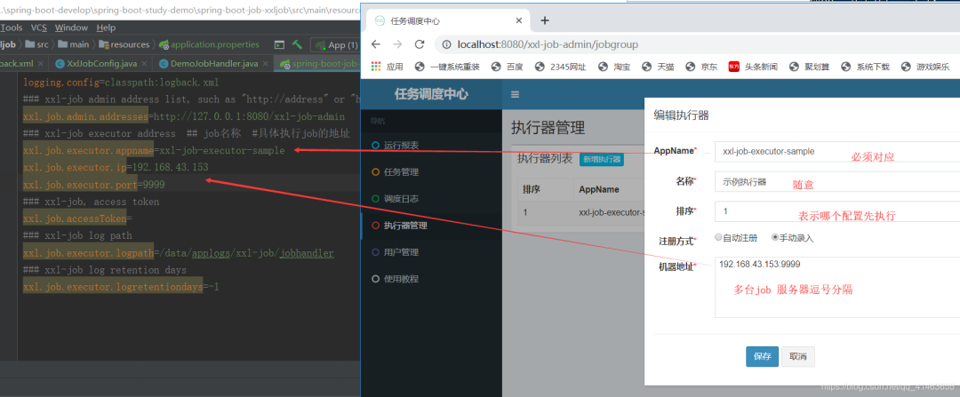Click the xxl.job.executor.appname line in editor
Screen dimensions: 960x397
(154, 150)
